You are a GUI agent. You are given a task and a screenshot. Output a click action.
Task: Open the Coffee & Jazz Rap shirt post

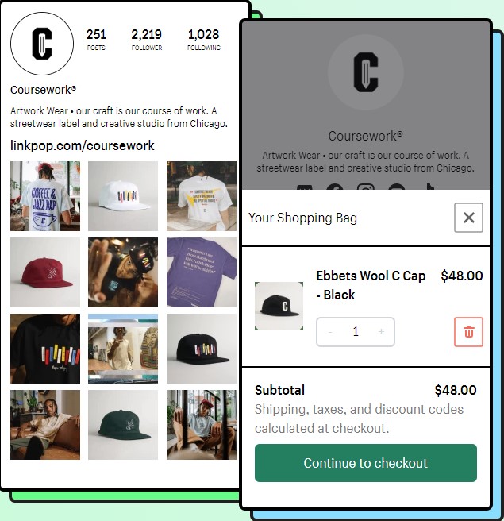pyautogui.click(x=45, y=196)
